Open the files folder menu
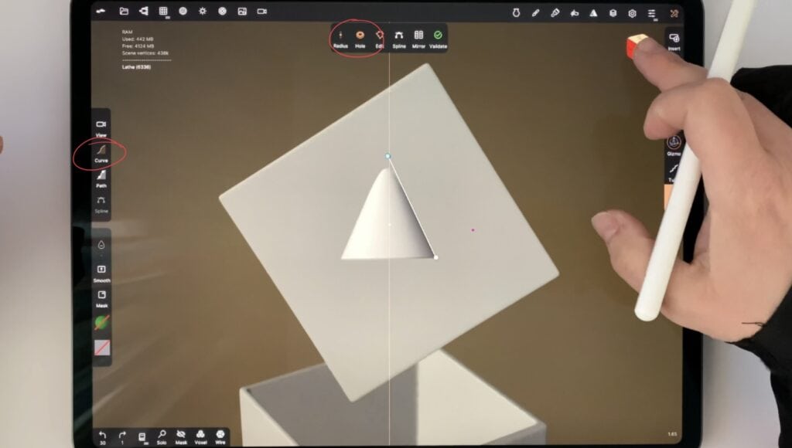This screenshot has height=448, width=792. point(124,12)
